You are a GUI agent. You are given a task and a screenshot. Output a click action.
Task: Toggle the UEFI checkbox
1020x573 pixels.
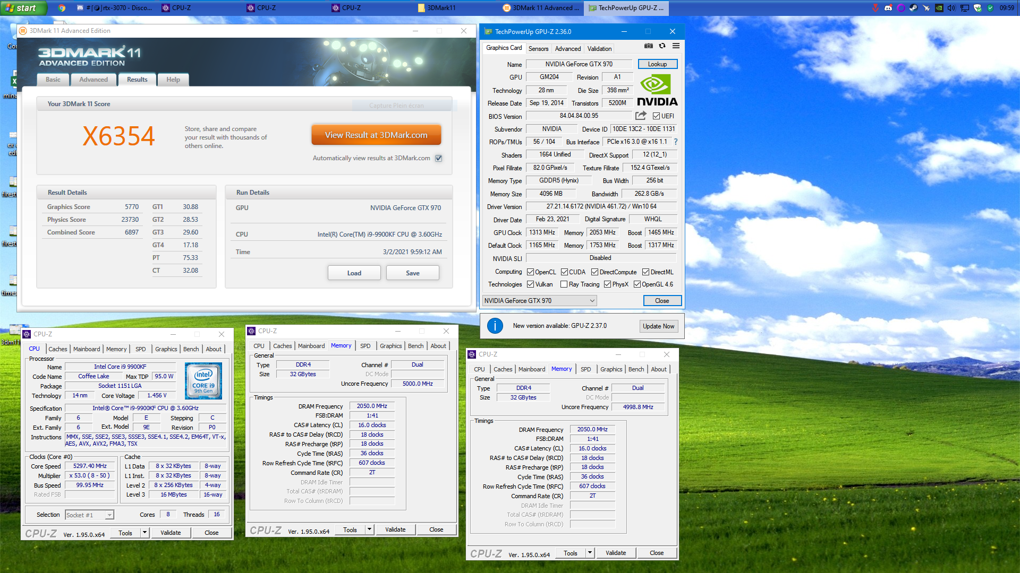pos(656,116)
